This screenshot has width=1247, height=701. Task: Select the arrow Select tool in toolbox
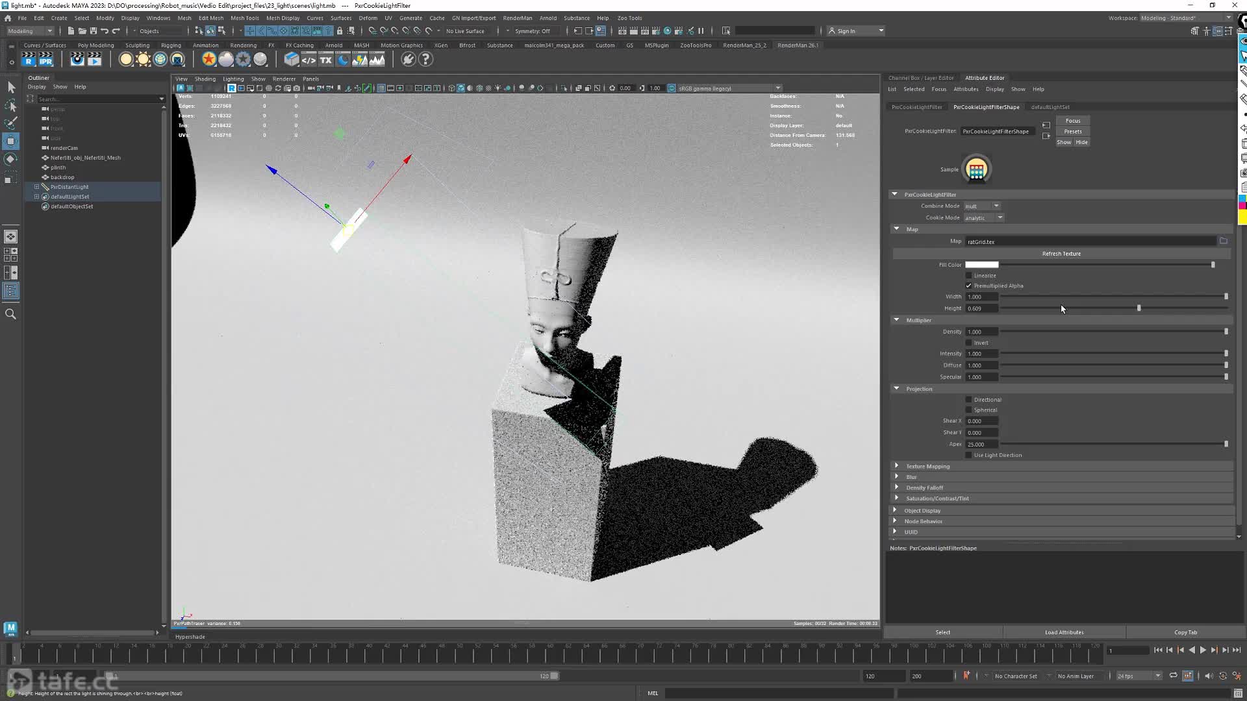11,88
